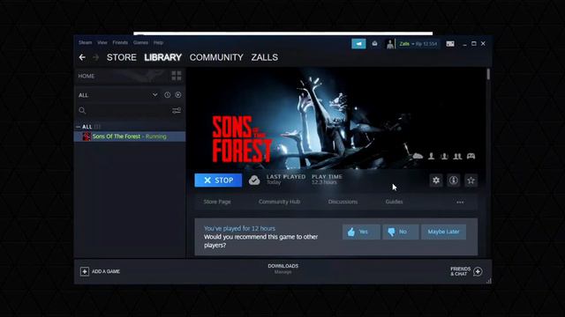This screenshot has width=565, height=317.
Task: Click the game page vertical scrollbar
Action: (488, 74)
